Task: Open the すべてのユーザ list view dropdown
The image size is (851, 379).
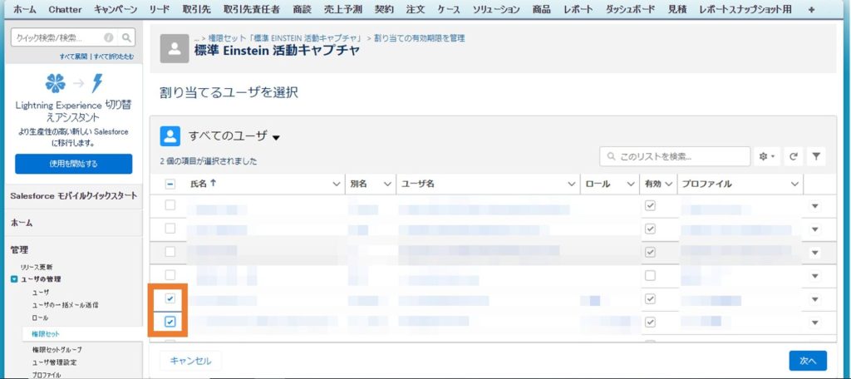Action: click(276, 137)
